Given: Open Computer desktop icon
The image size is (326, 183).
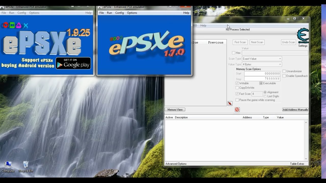Looking at the screenshot, I should point(8,167).
